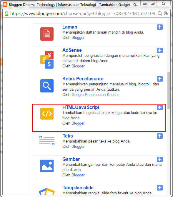Click the blue Gambar picture icon
The image size is (173, 197).
pos(47,166)
